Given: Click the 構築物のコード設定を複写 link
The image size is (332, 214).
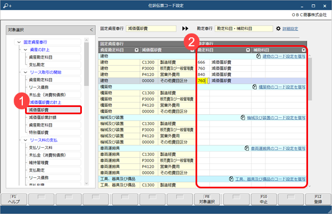Looking at the screenshot, I should [282, 87].
